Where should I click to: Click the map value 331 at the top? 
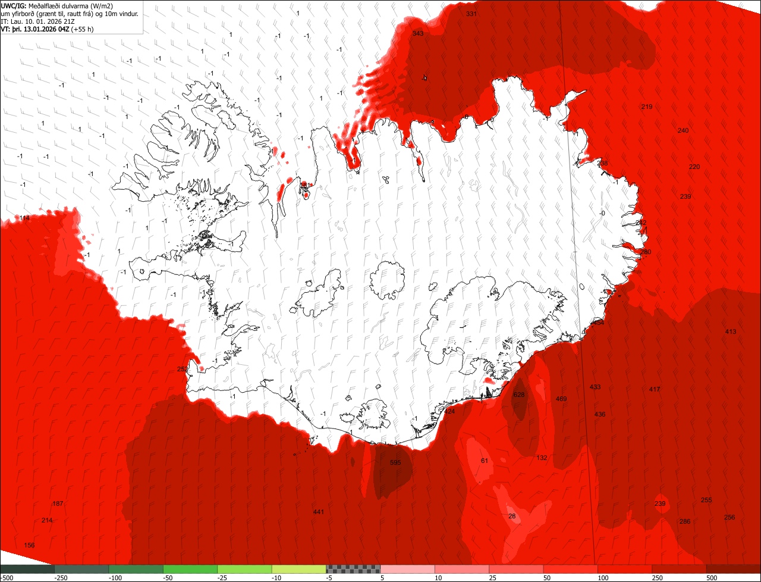[471, 14]
